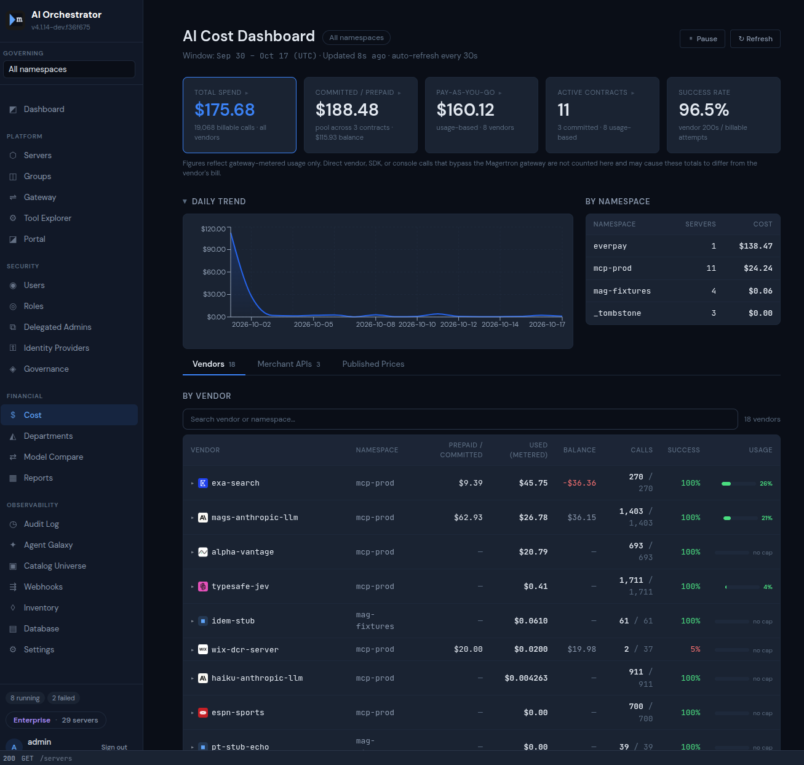The image size is (804, 765).
Task: Click the exa-search vendor logo icon
Action: click(x=203, y=483)
